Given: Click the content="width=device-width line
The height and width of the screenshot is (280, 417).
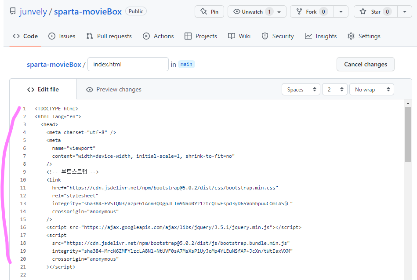Looking at the screenshot, I should [x=143, y=156].
